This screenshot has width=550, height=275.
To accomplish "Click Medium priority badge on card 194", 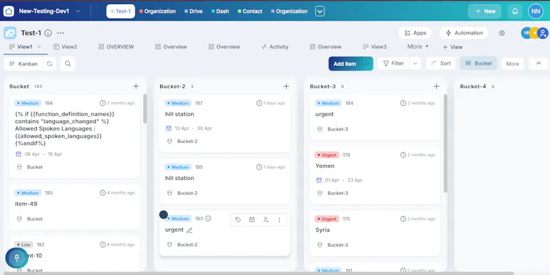I will 27,103.
